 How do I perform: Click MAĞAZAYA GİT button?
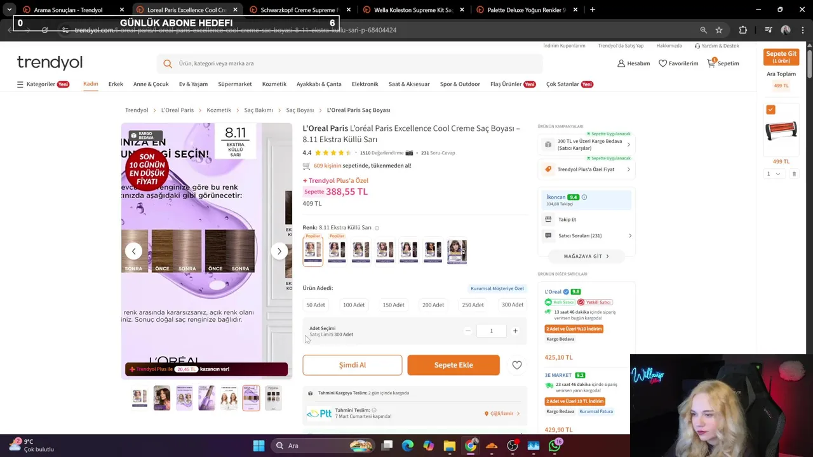[x=586, y=256]
